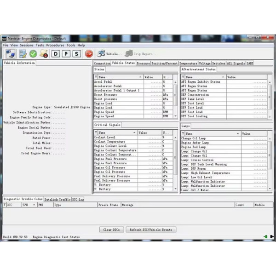Switch to the Datalink Traffic tab
This screenshot has width=276, height=276.
[57, 199]
